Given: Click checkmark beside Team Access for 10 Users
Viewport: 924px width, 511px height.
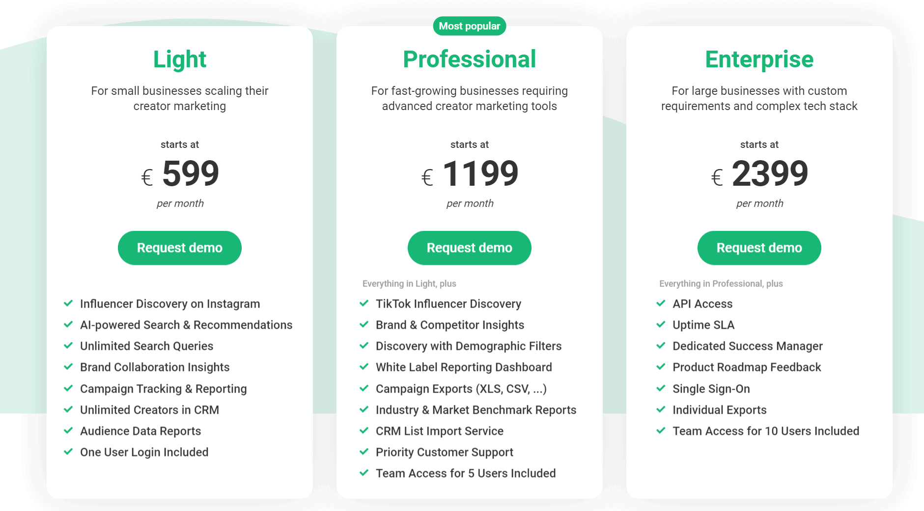Looking at the screenshot, I should pyautogui.click(x=661, y=430).
